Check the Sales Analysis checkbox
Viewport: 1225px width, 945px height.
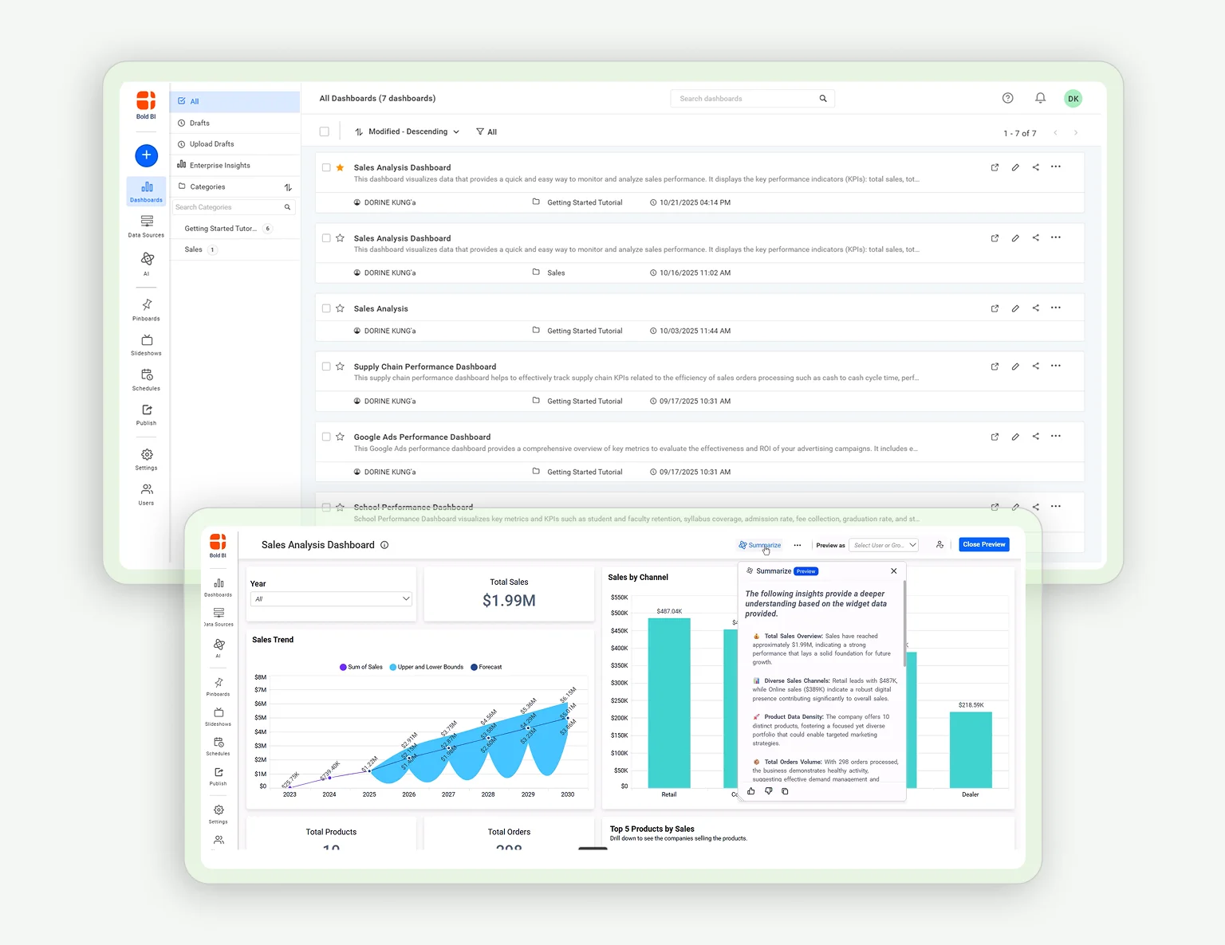(x=326, y=308)
